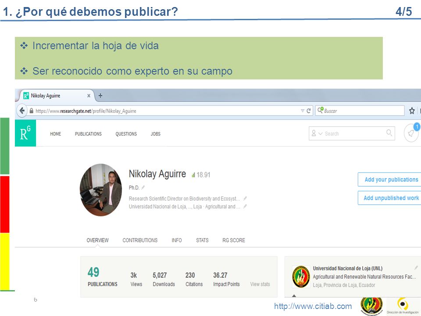Click Nikolay Aguirre profile photo
Screen dimensions: 421x316
click(101, 190)
